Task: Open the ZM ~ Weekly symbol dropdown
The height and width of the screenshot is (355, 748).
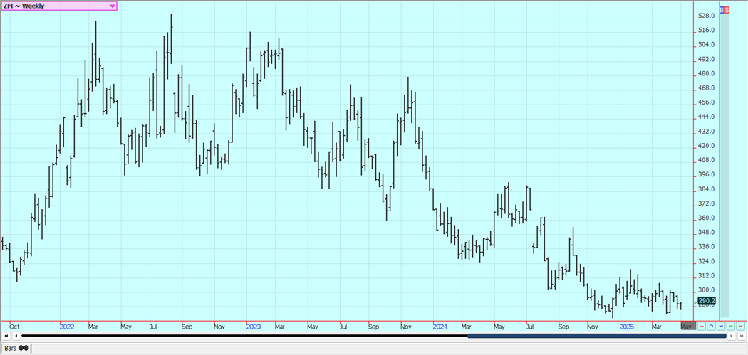Action: tap(58, 6)
